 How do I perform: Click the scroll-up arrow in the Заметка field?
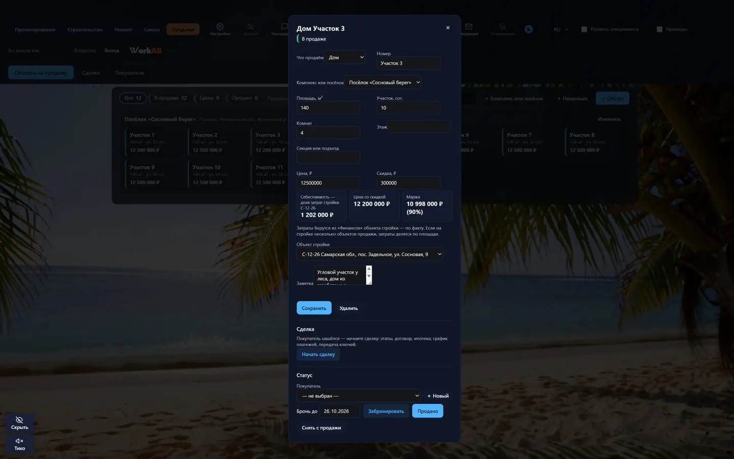point(369,268)
